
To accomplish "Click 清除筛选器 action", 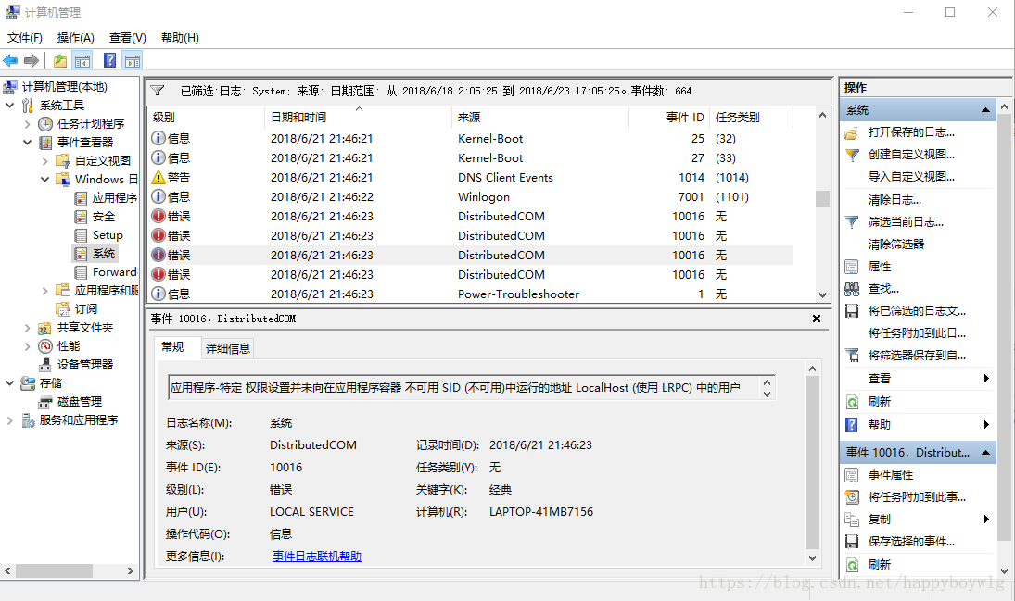I will tap(896, 244).
